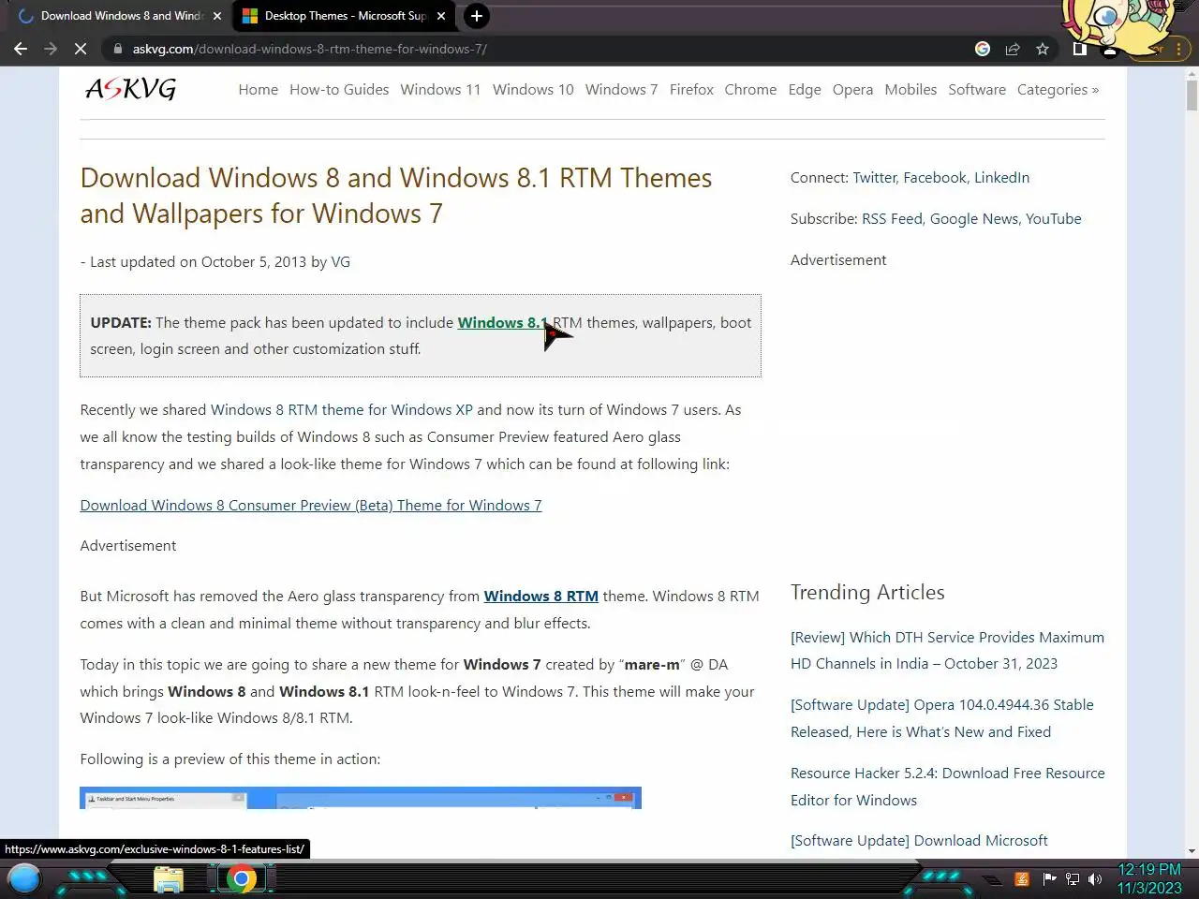
Task: View site information lock icon
Action: (x=117, y=49)
